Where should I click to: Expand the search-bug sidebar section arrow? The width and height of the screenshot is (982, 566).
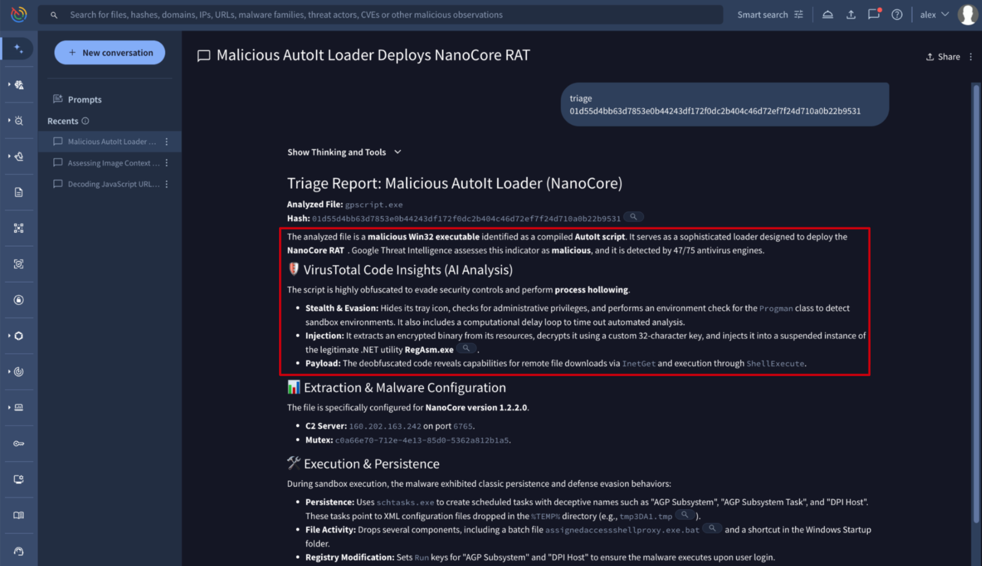[9, 120]
